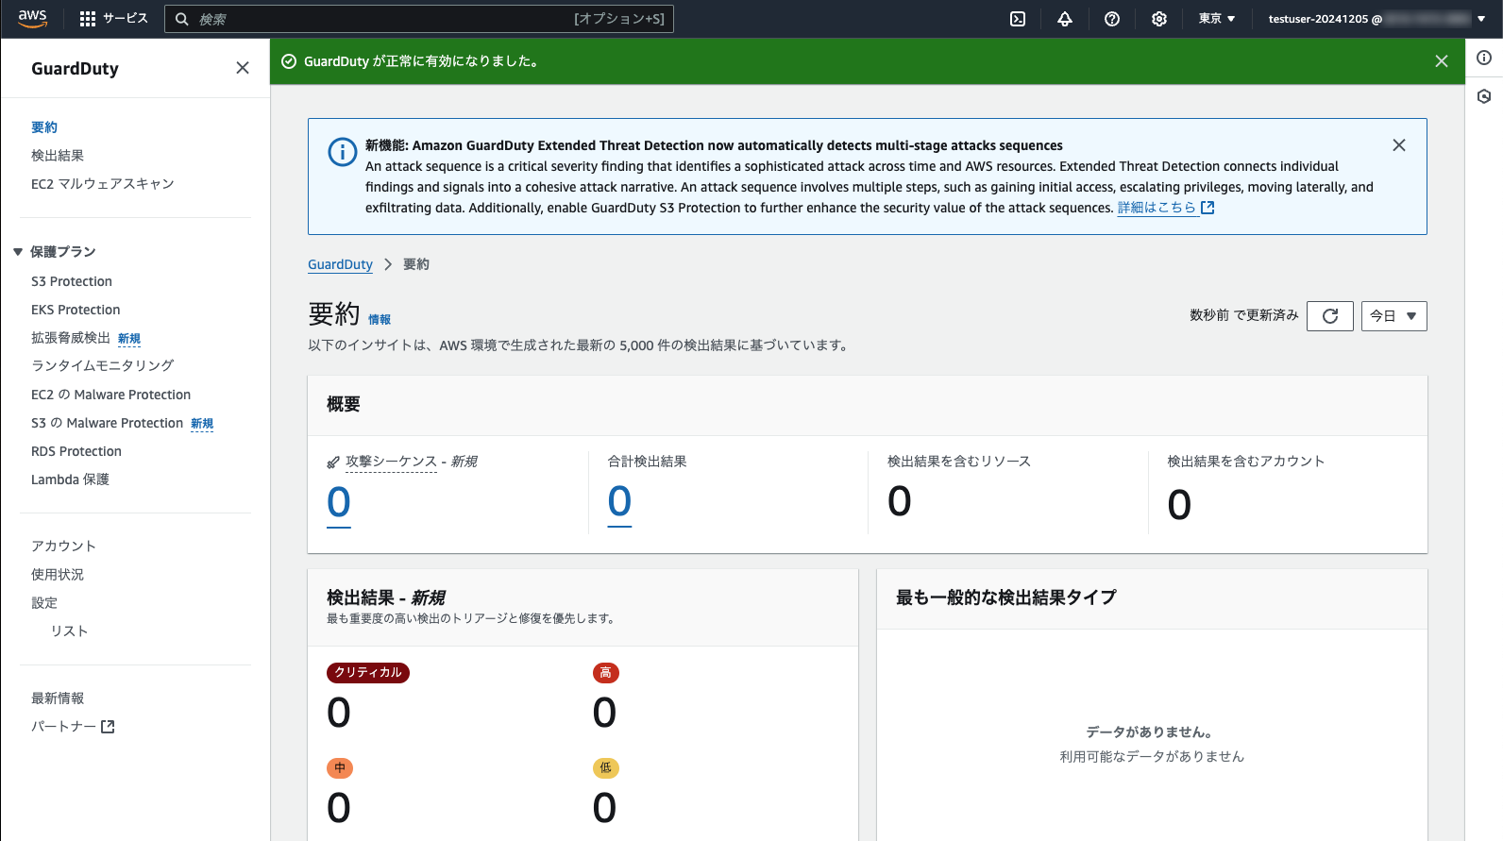This screenshot has height=841, width=1503.
Task: Click the 攻撃シーケンス label
Action: [x=391, y=462]
